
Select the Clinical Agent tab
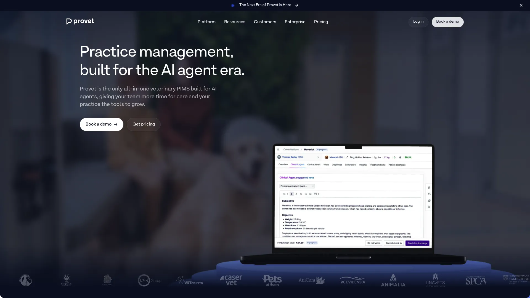[x=297, y=164]
